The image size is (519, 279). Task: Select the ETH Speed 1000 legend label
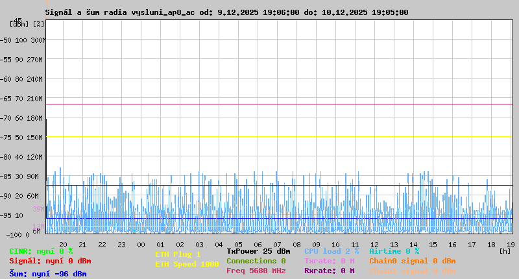click(x=187, y=264)
